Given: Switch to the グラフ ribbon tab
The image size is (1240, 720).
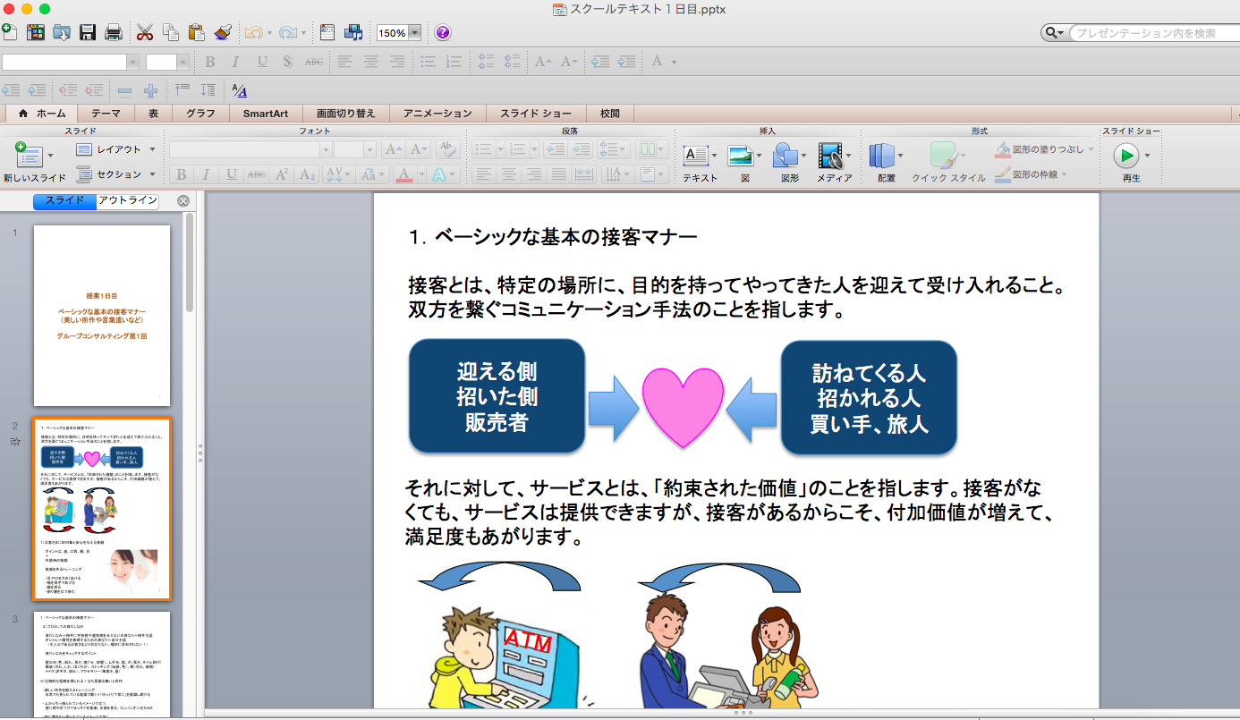Looking at the screenshot, I should 200,114.
